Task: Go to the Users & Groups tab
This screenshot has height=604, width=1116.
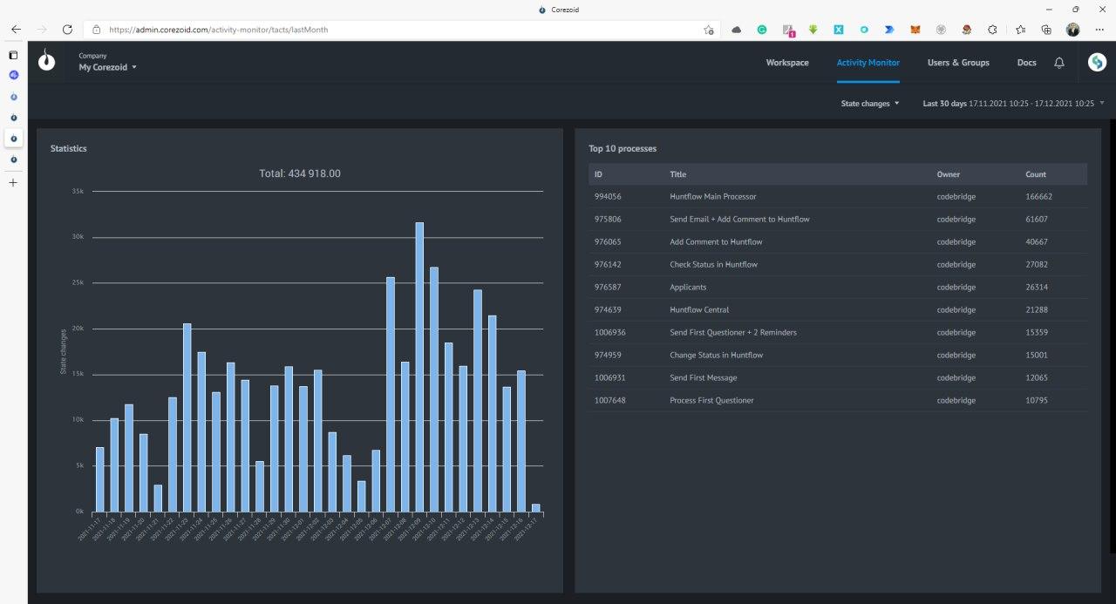Action: tap(958, 63)
